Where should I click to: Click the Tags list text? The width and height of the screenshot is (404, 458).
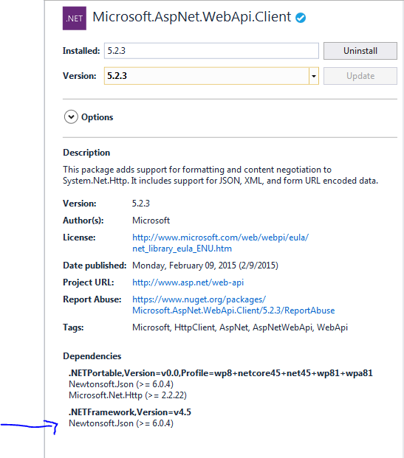[x=240, y=327]
